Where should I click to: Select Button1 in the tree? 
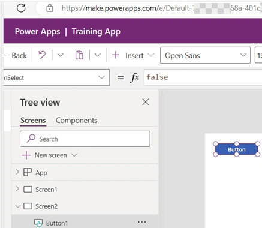(57, 223)
